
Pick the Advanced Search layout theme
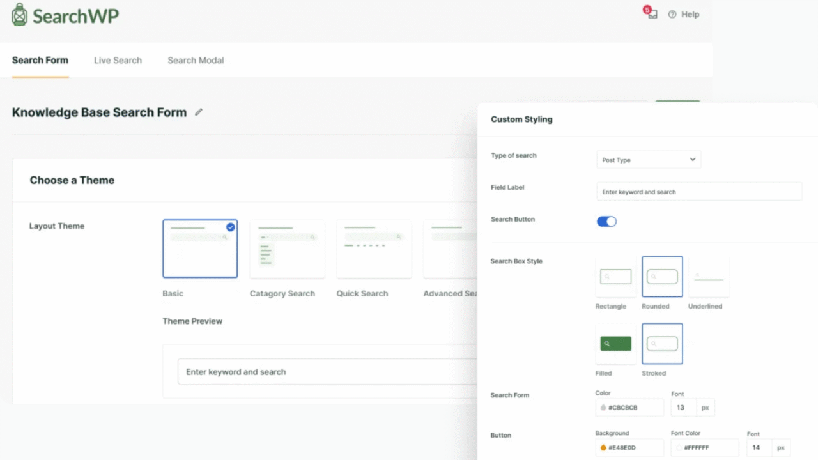[x=450, y=249]
